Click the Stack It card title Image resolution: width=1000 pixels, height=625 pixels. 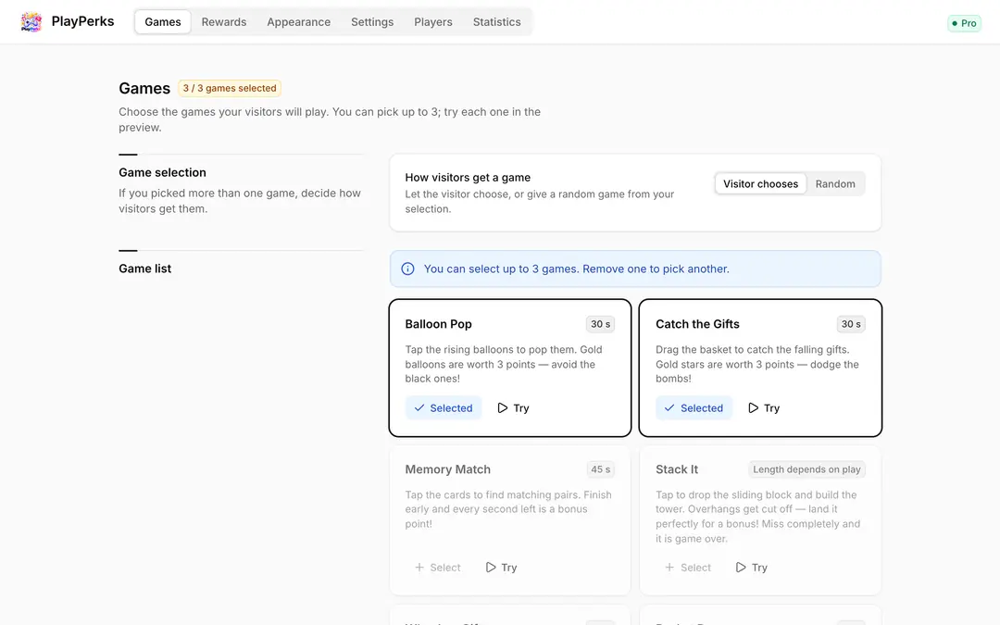tap(677, 469)
